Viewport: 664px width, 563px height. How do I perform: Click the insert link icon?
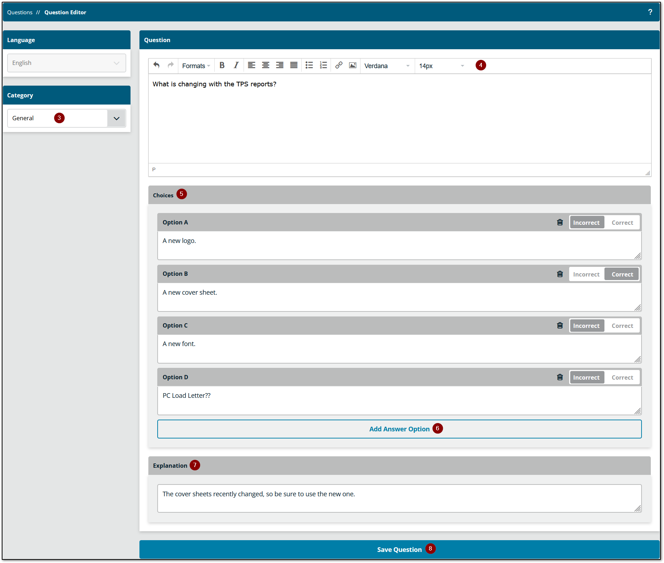[338, 65]
